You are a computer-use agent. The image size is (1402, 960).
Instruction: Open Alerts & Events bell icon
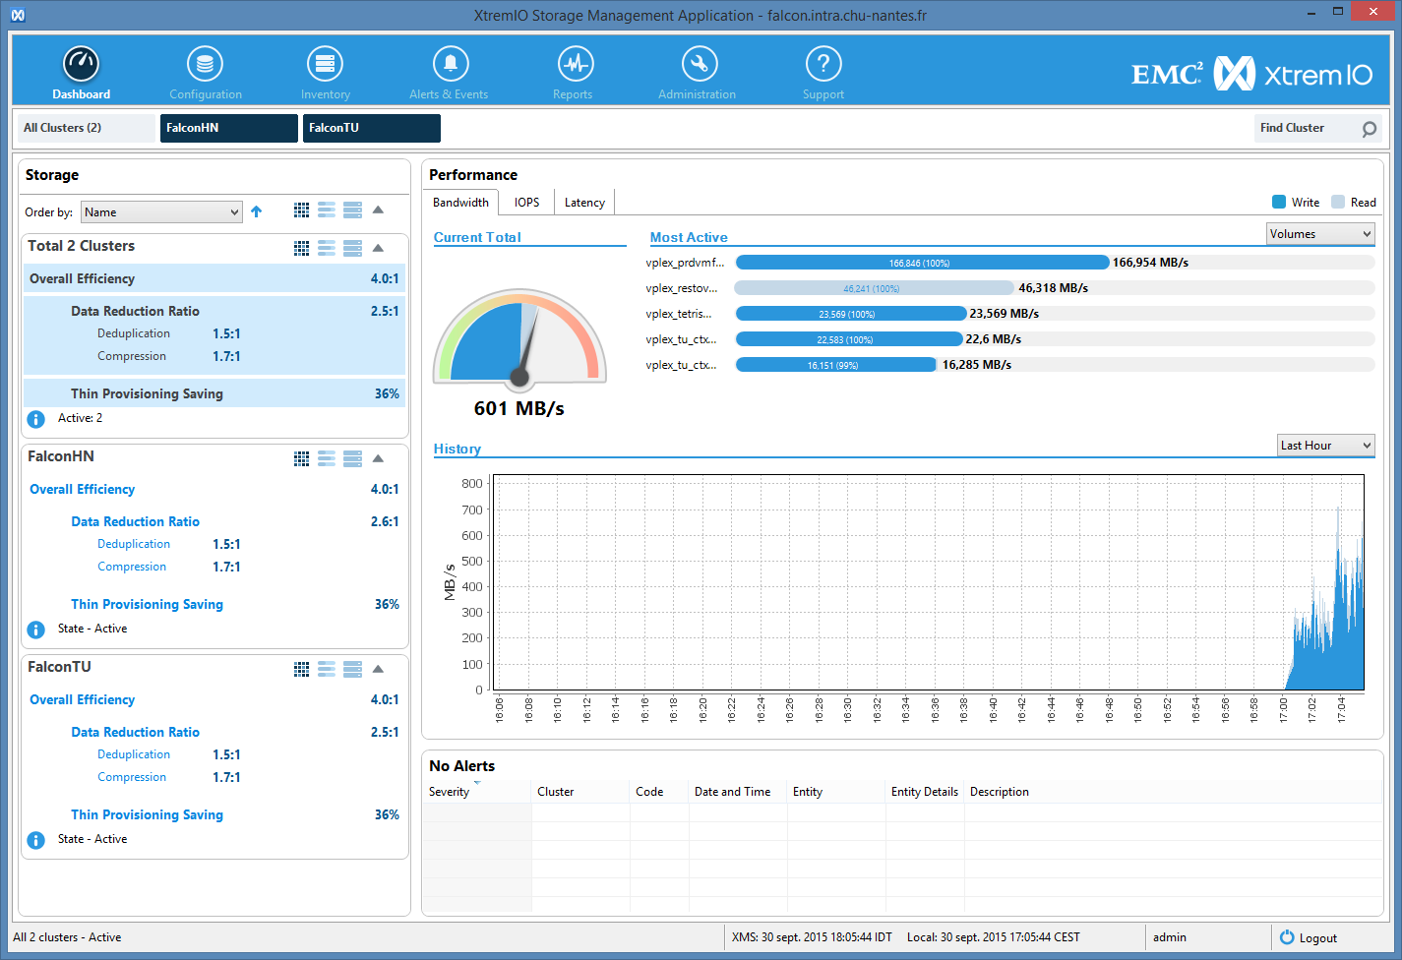450,65
